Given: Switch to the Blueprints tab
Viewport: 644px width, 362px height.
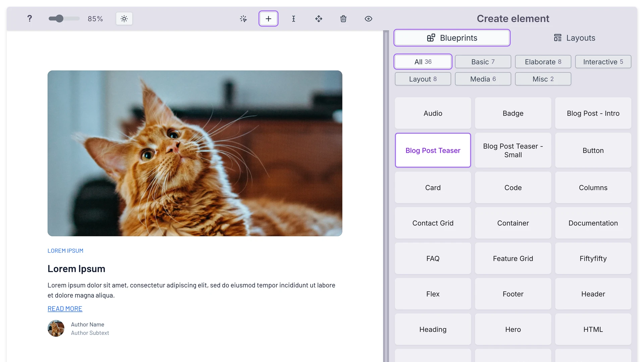Looking at the screenshot, I should [452, 38].
